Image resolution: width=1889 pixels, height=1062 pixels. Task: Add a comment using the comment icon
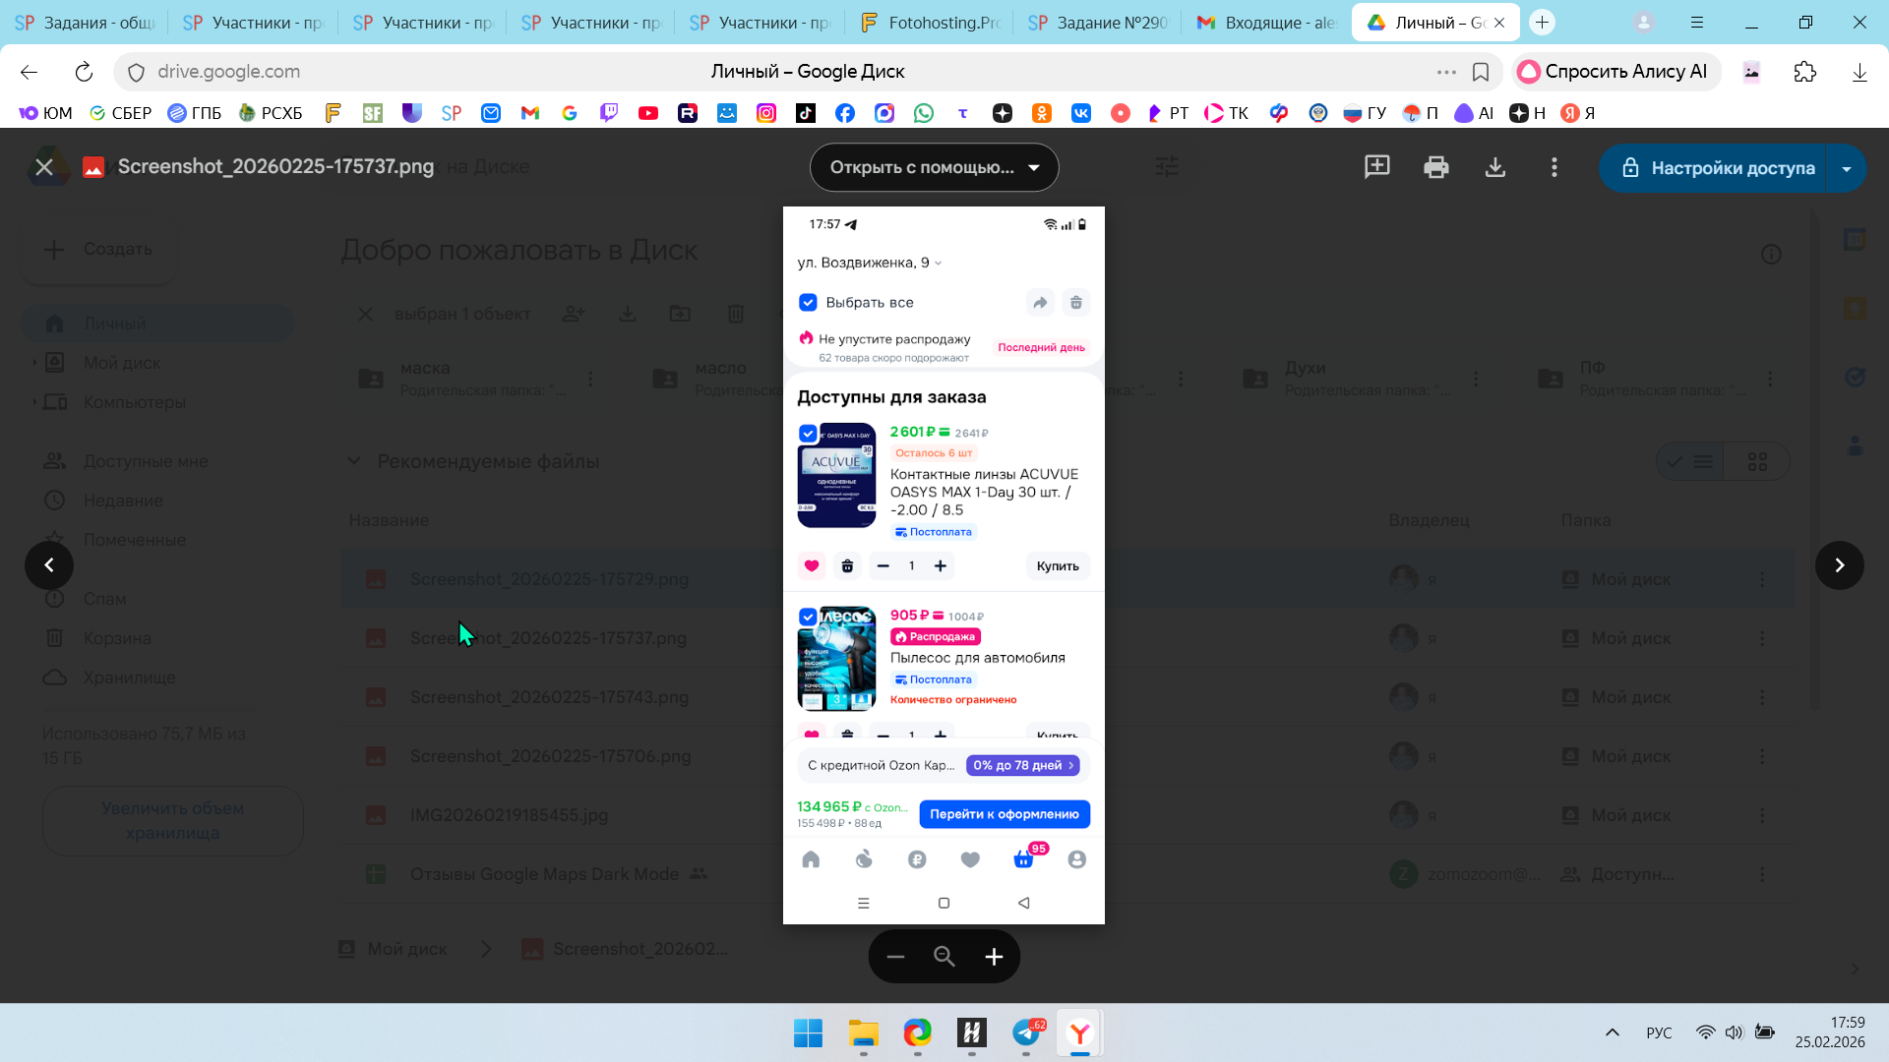[x=1376, y=167]
